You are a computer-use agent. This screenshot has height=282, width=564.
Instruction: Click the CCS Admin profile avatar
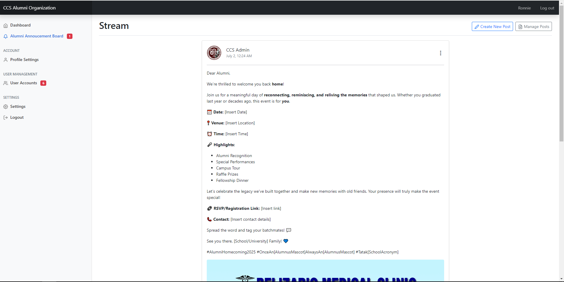pos(214,53)
